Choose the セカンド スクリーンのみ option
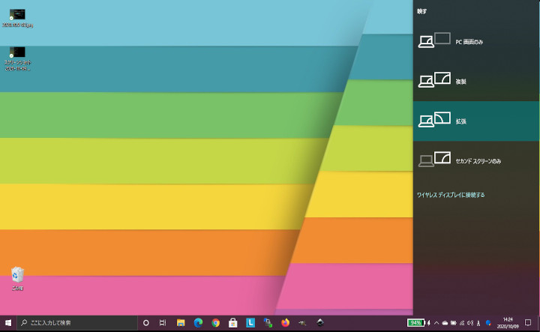This screenshot has height=332, width=540. (x=476, y=160)
